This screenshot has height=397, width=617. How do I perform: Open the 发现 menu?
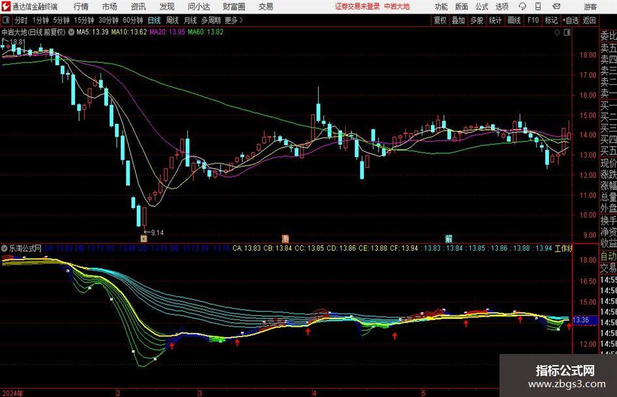[x=167, y=7]
